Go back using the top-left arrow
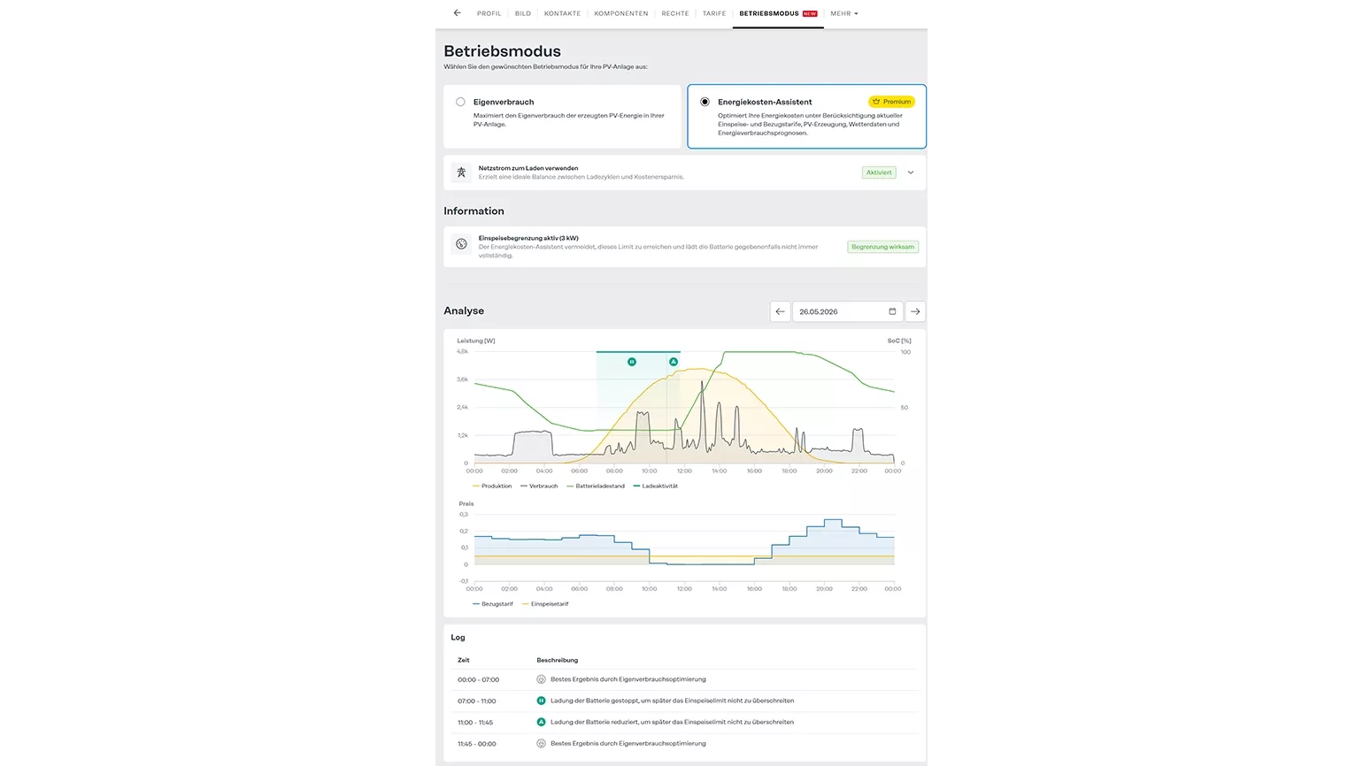 point(457,13)
